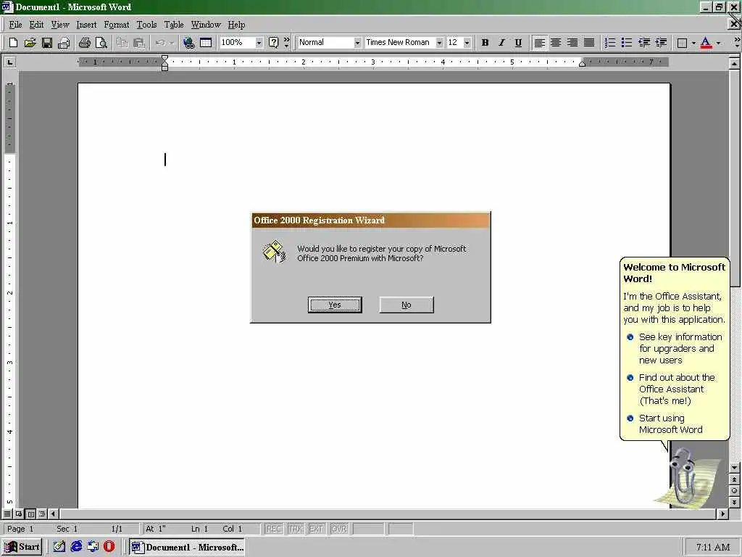742x557 pixels.
Task: Toggle REC macro recording status indicator
Action: click(x=273, y=529)
